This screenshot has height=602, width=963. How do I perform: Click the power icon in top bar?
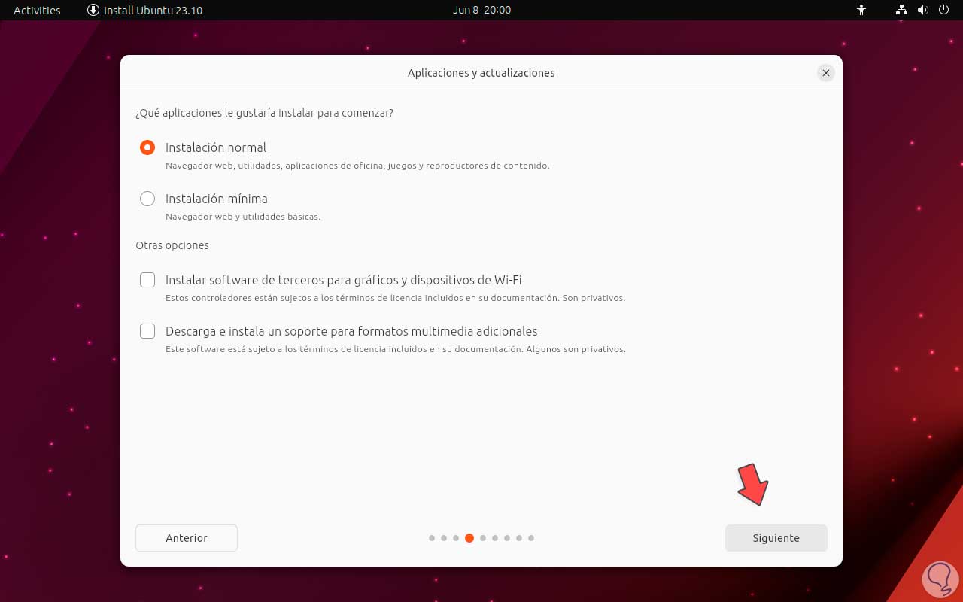pyautogui.click(x=944, y=10)
